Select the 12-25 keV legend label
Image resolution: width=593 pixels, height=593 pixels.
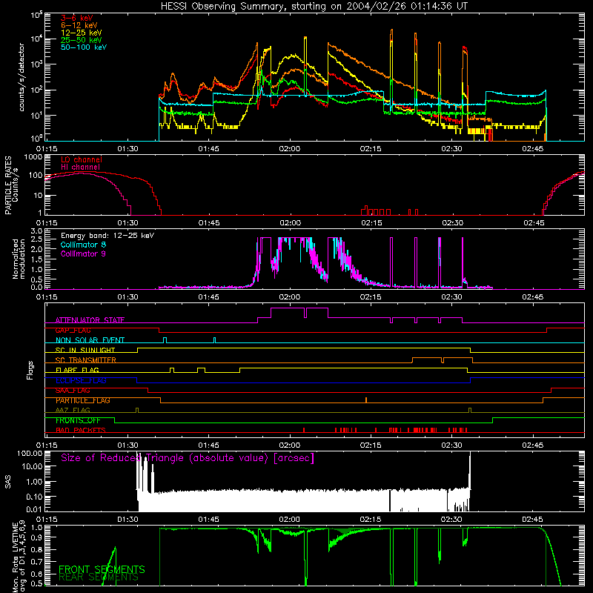tap(81, 33)
